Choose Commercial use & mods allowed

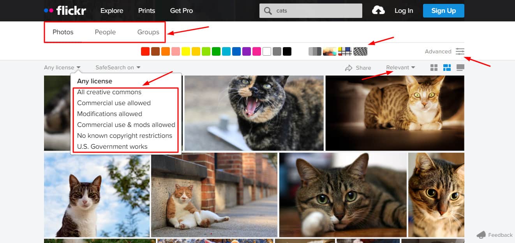point(126,125)
